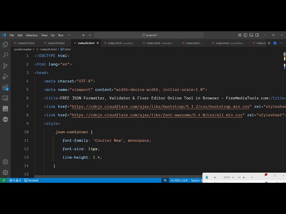Click the next arrow in small overlay window
286x214 pixels.
pyautogui.click(x=244, y=177)
